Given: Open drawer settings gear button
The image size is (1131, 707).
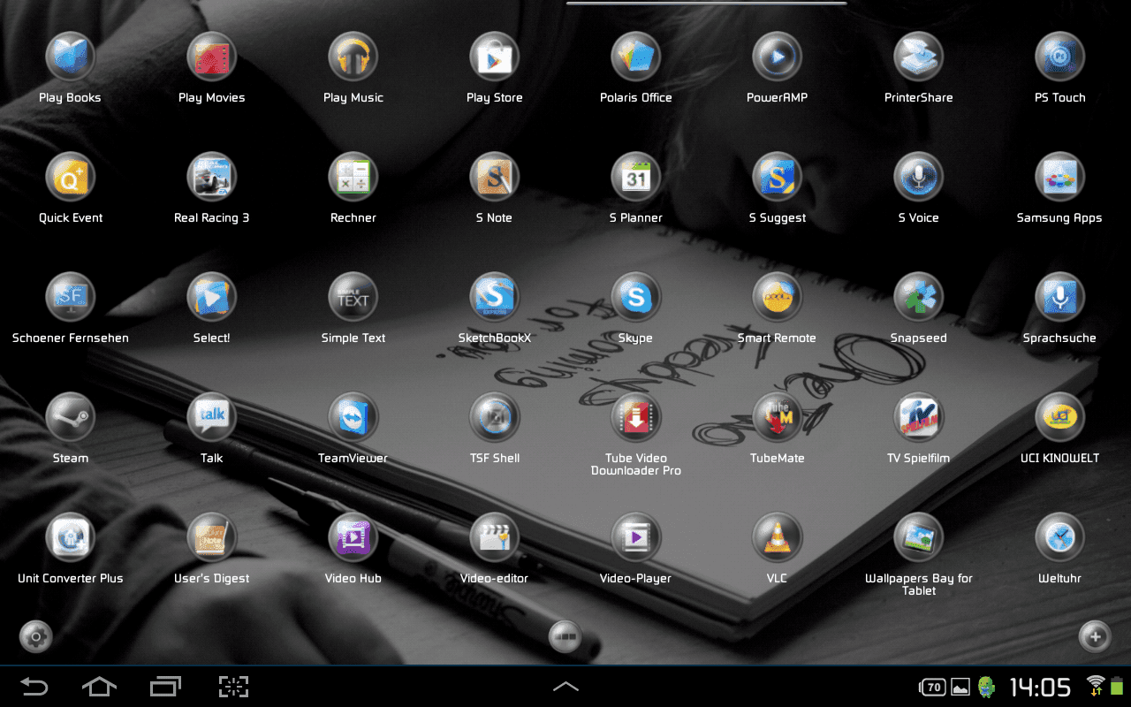Looking at the screenshot, I should (36, 636).
